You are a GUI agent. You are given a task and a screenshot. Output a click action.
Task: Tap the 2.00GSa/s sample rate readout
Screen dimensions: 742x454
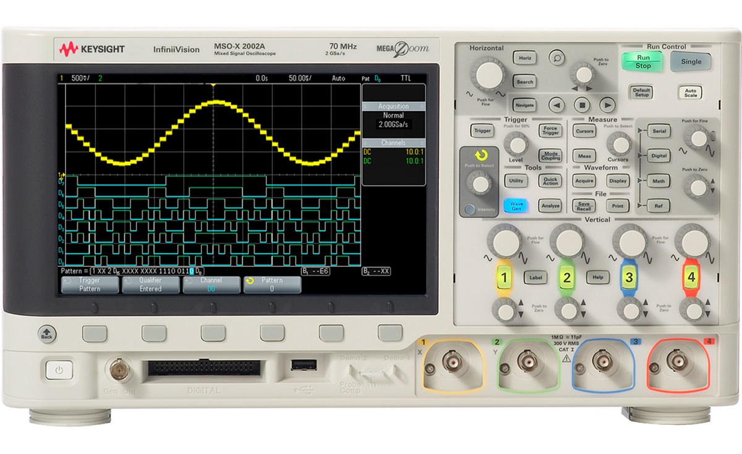[393, 124]
